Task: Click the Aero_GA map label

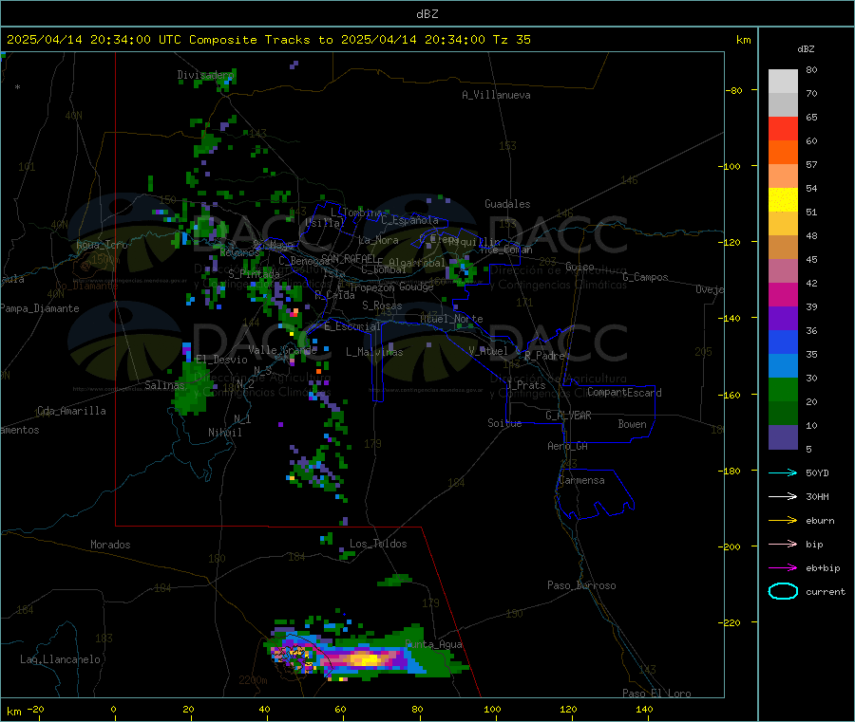Action: (567, 446)
